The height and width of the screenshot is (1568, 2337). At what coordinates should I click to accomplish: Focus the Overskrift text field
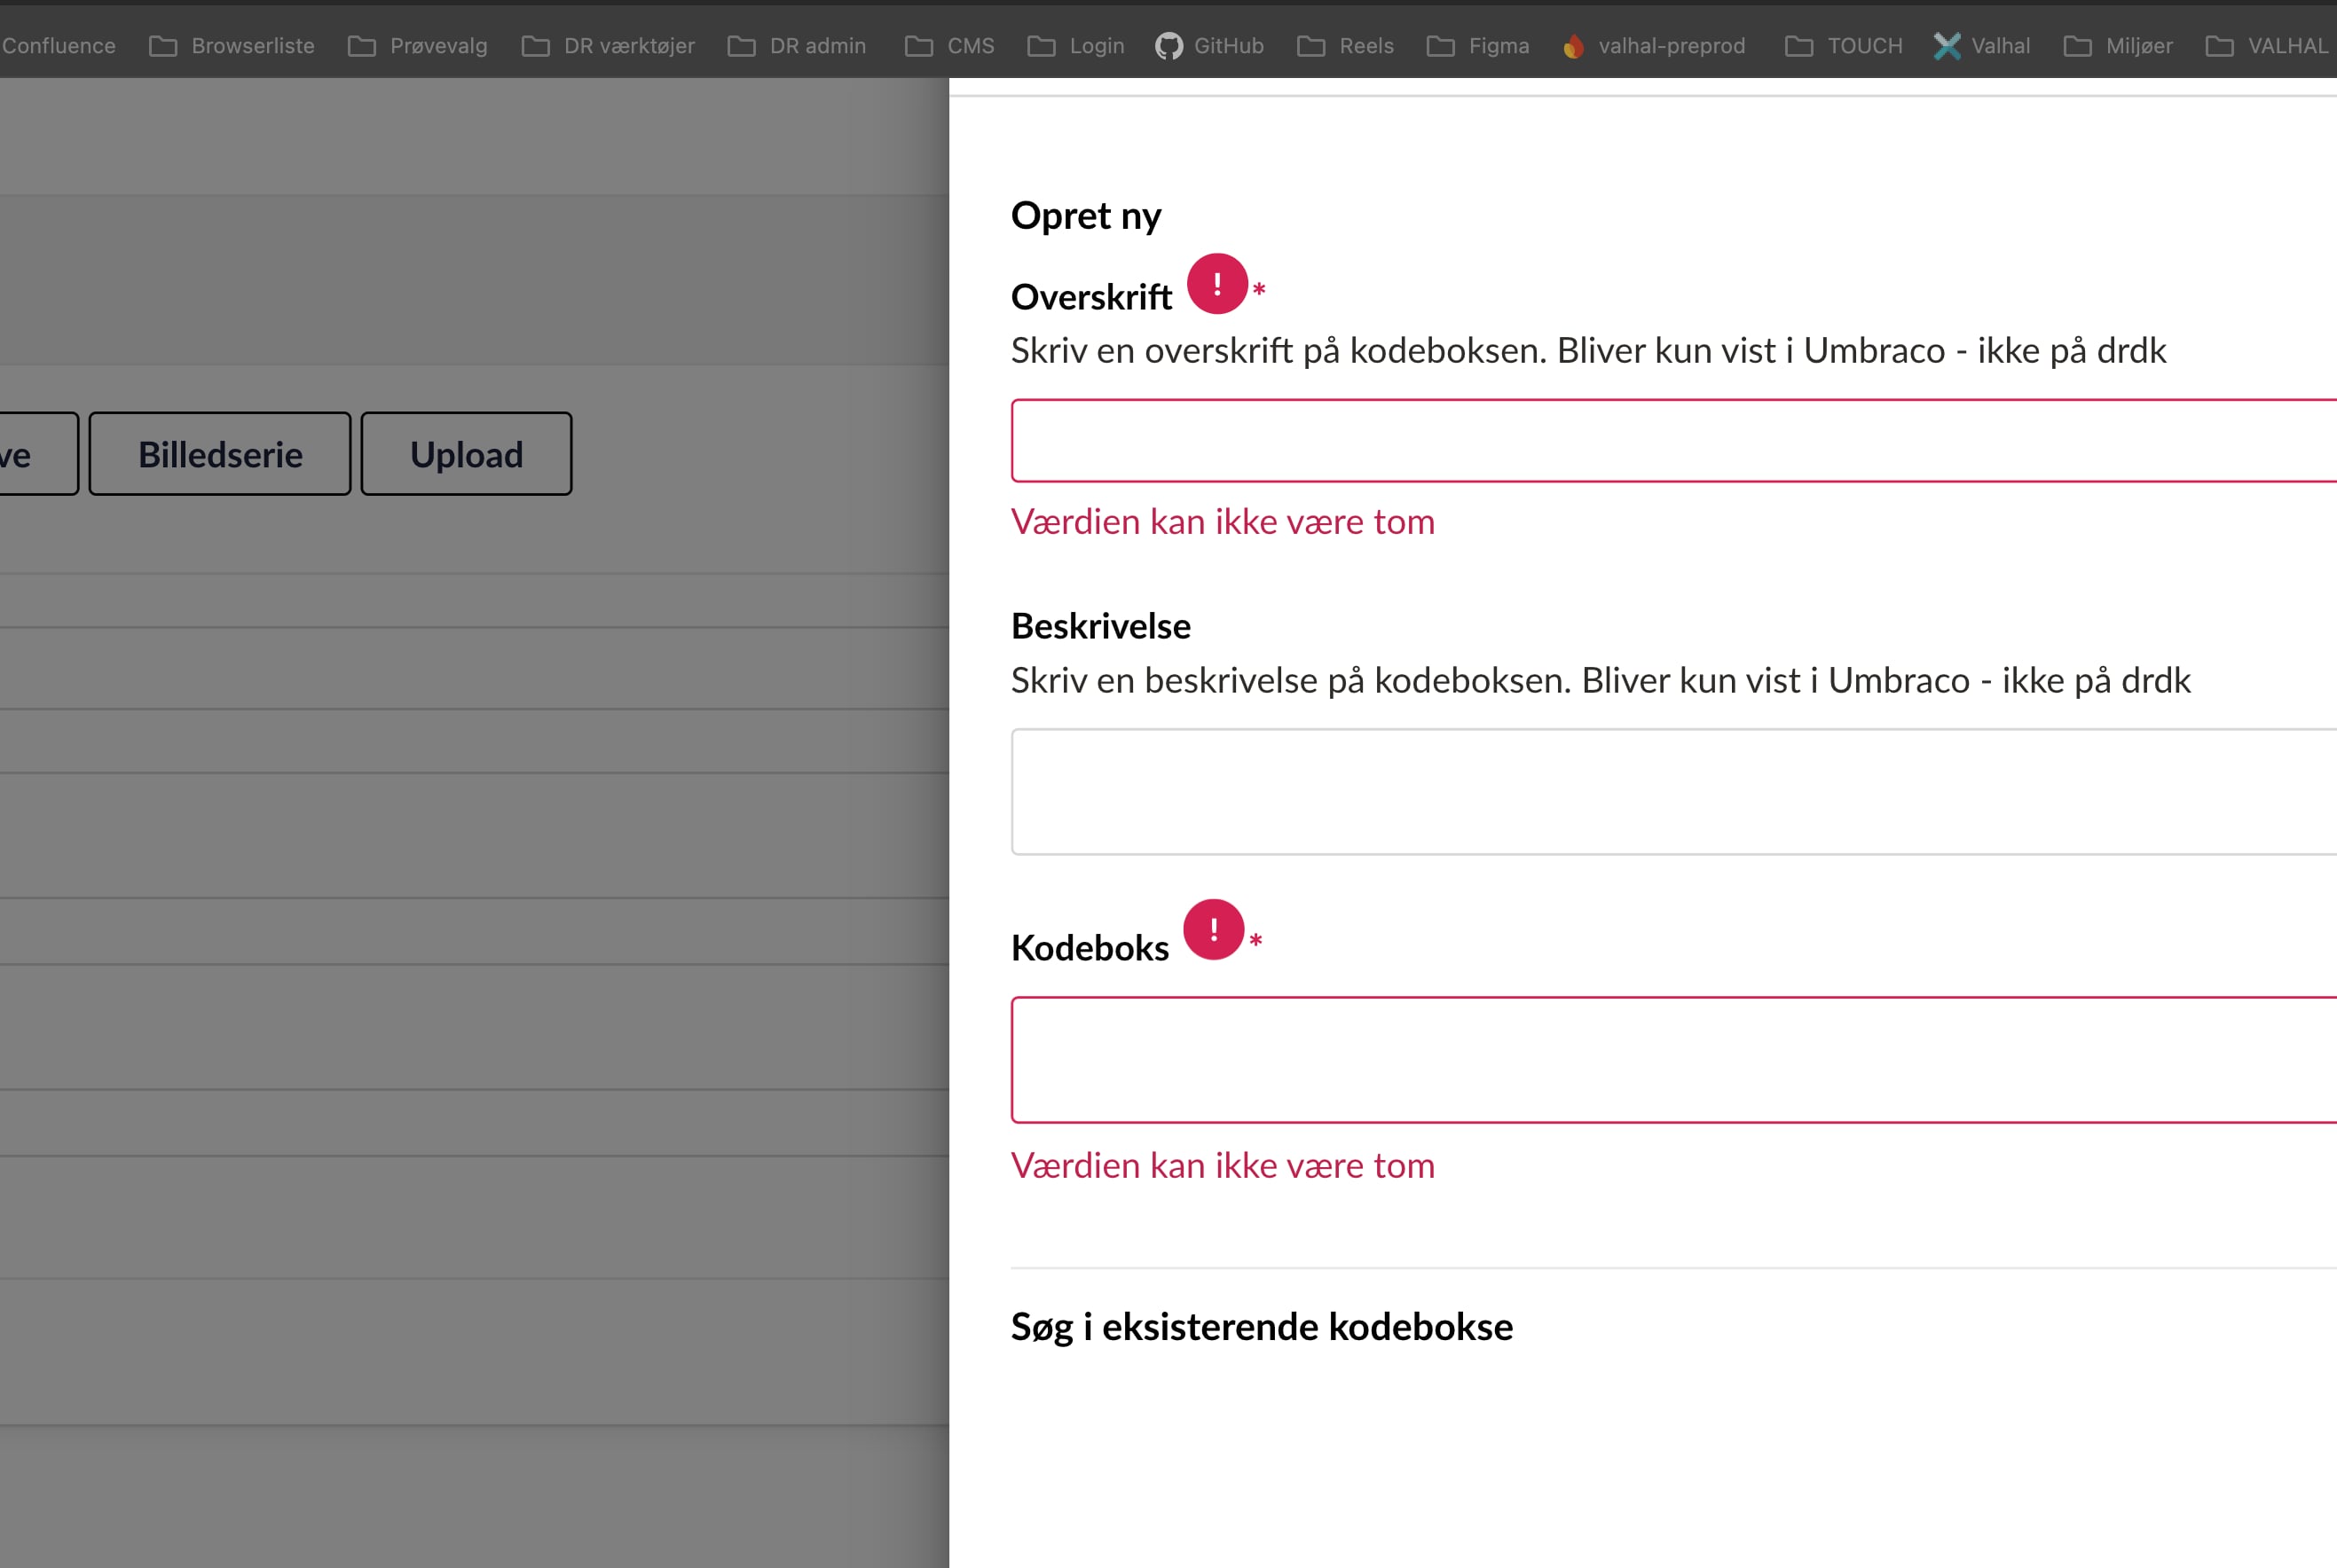coord(1671,441)
